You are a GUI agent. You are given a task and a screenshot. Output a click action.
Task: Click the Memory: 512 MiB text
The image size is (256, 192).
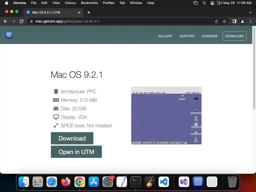[79, 100]
